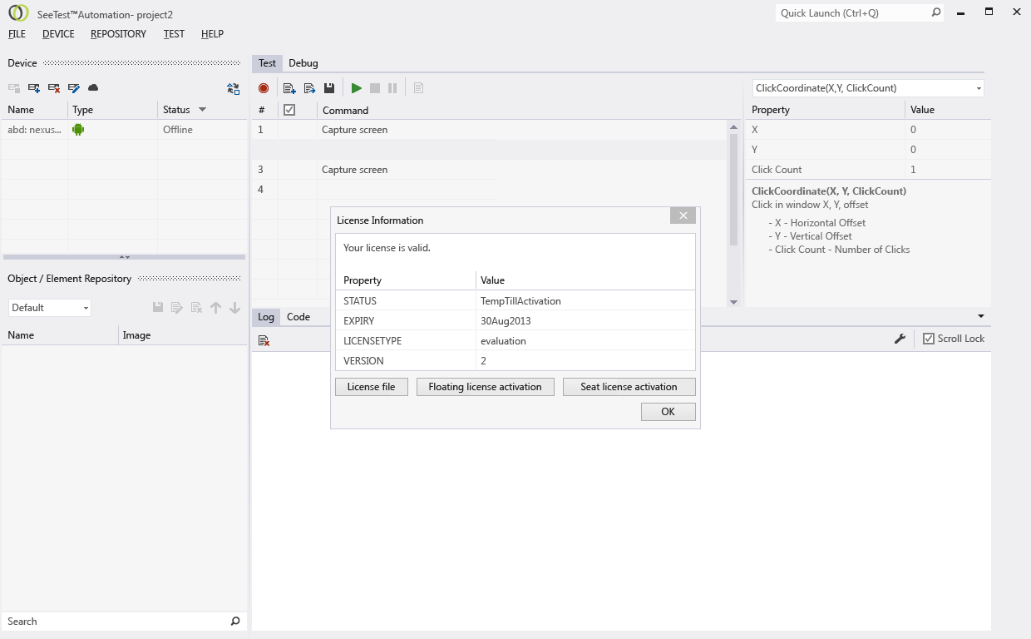Click OK in License Information dialog
Image resolution: width=1031 pixels, height=639 pixels.
(x=668, y=412)
